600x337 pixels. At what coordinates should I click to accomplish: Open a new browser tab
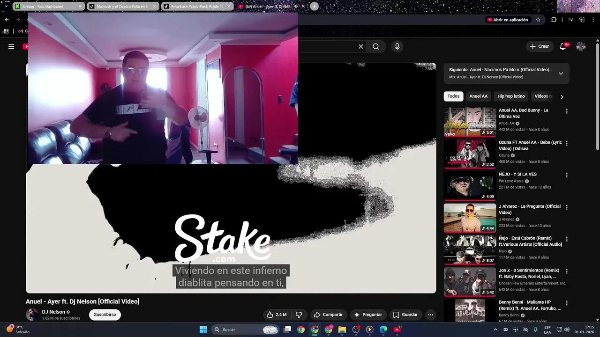(x=314, y=7)
